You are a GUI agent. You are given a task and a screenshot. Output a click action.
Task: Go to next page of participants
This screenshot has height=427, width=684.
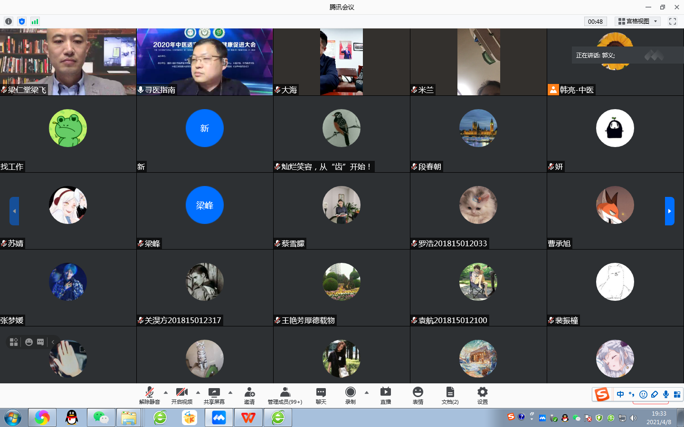point(669,211)
